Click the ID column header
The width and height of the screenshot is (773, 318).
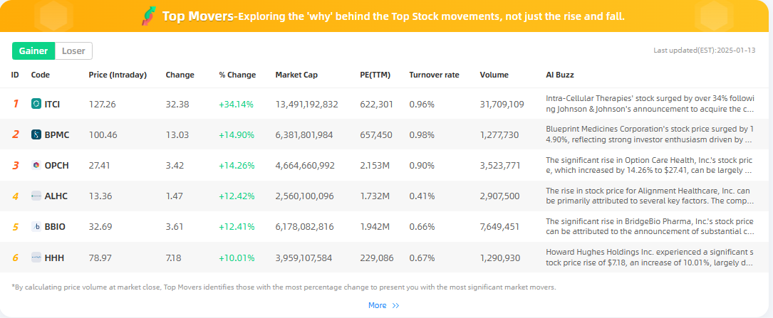[15, 75]
